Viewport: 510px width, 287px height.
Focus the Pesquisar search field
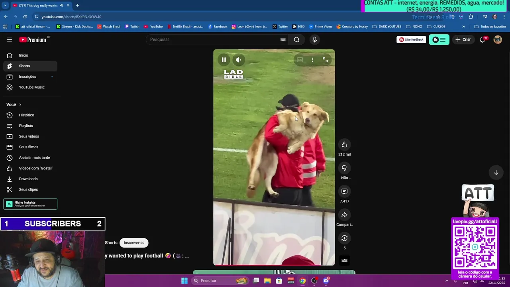[213, 39]
